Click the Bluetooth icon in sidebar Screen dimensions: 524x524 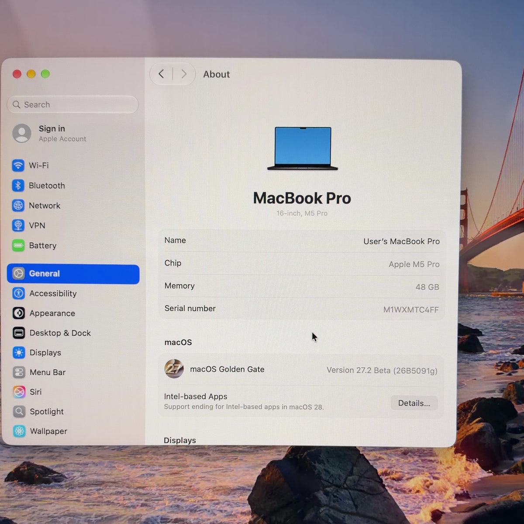pyautogui.click(x=18, y=186)
